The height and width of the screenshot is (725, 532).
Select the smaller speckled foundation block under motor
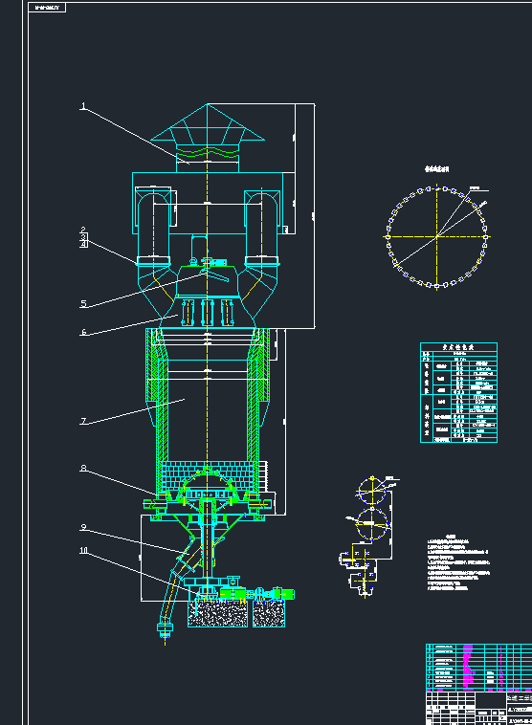click(269, 614)
